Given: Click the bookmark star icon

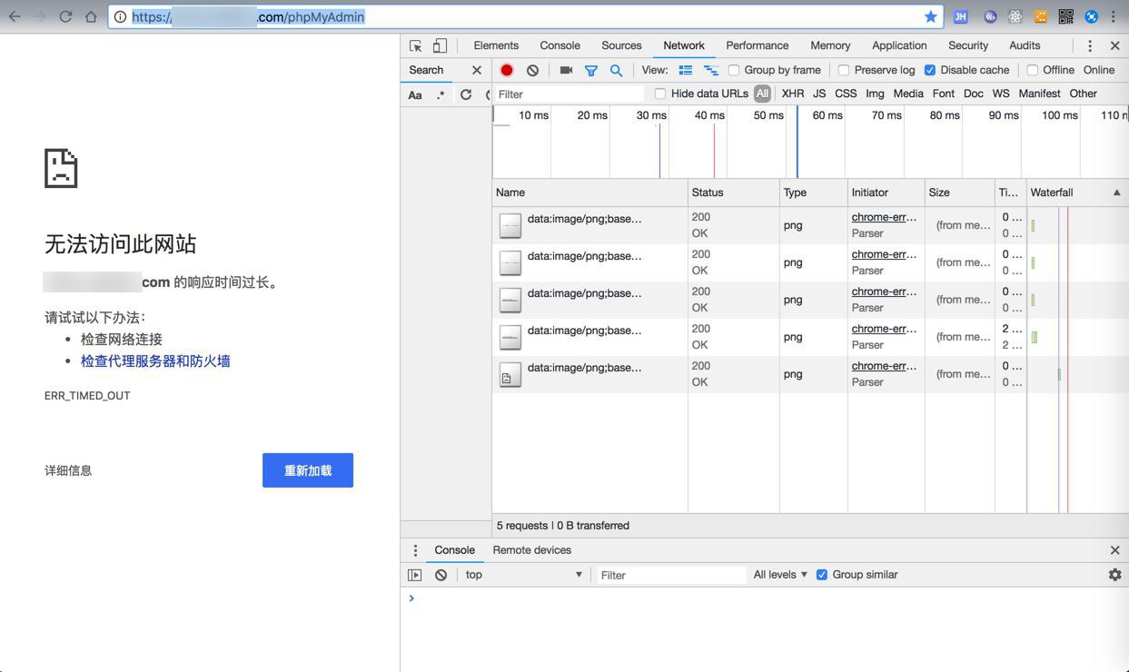Looking at the screenshot, I should 930,16.
